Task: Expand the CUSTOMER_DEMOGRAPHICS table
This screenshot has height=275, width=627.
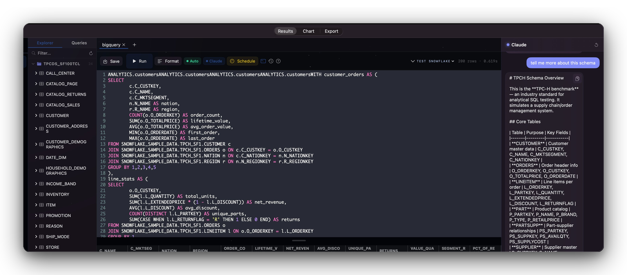Action: click(36, 144)
